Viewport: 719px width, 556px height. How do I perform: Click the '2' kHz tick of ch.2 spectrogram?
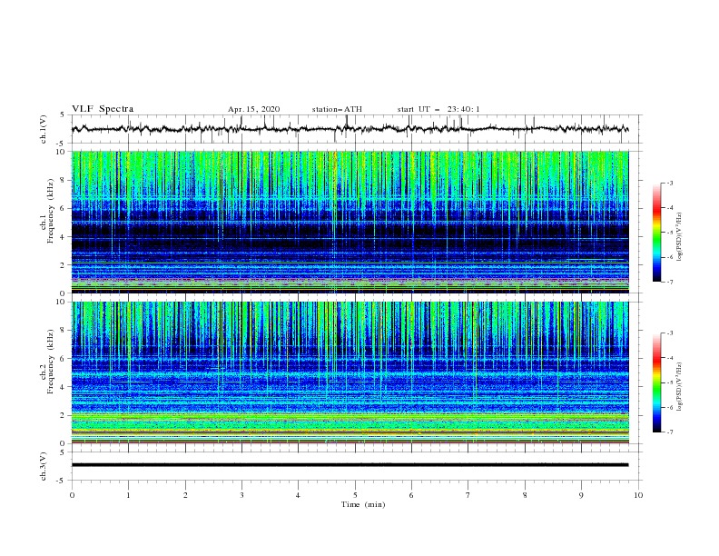coord(64,415)
